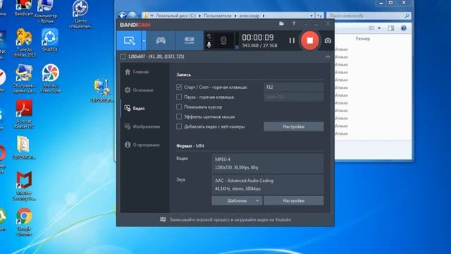Click the pause hotkey field

pyautogui.click(x=294, y=97)
